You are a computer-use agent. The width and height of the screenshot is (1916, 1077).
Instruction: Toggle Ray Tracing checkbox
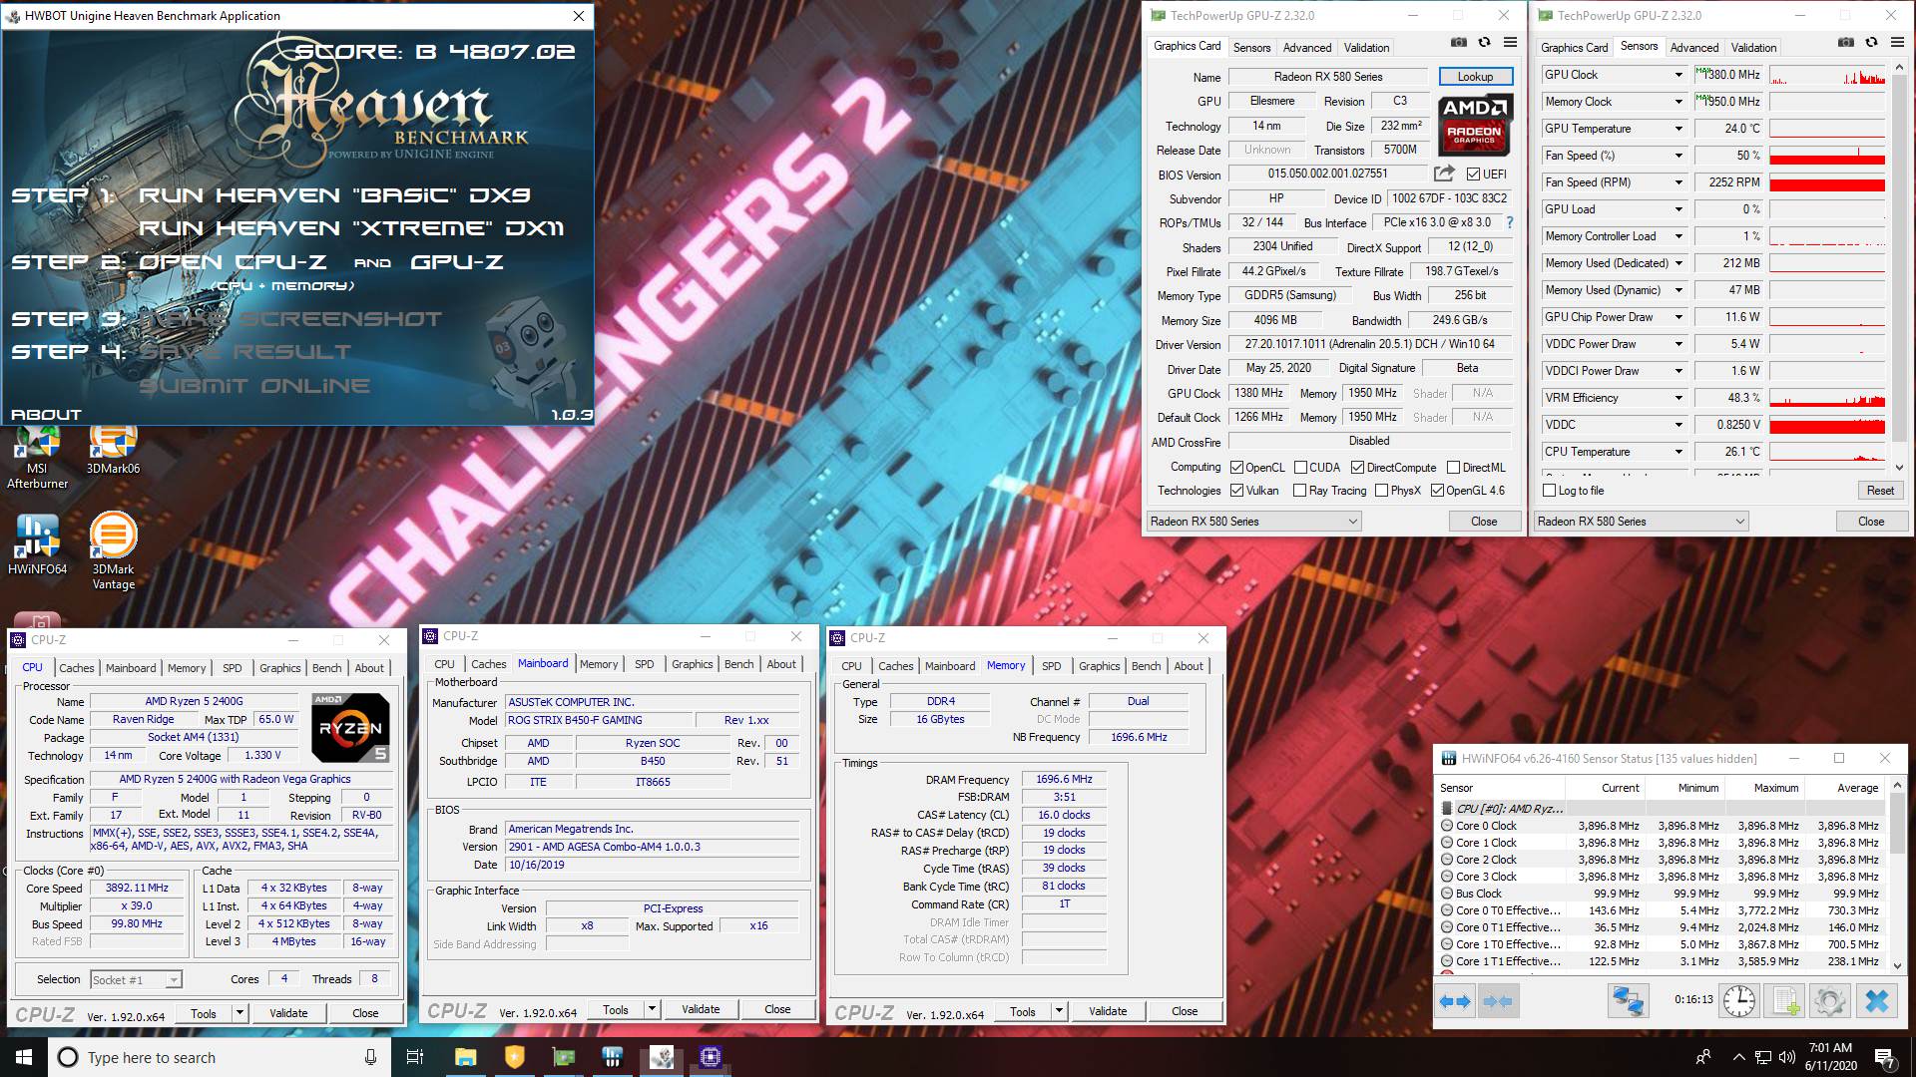tap(1299, 490)
